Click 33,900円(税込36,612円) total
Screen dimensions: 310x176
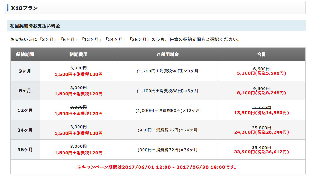[x=262, y=152]
